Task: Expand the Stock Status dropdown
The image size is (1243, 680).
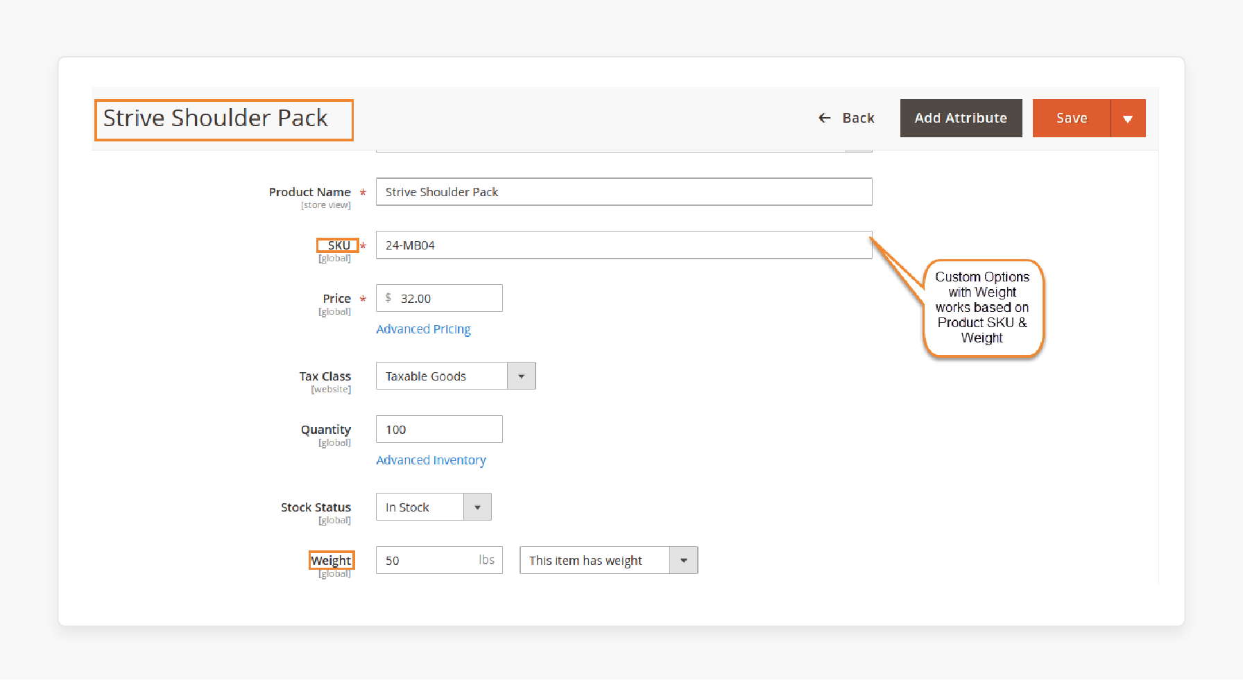Action: point(434,507)
